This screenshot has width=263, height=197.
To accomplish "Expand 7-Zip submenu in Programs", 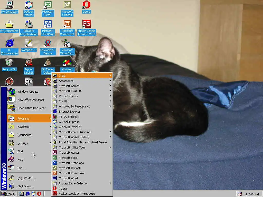I will tap(82, 76).
